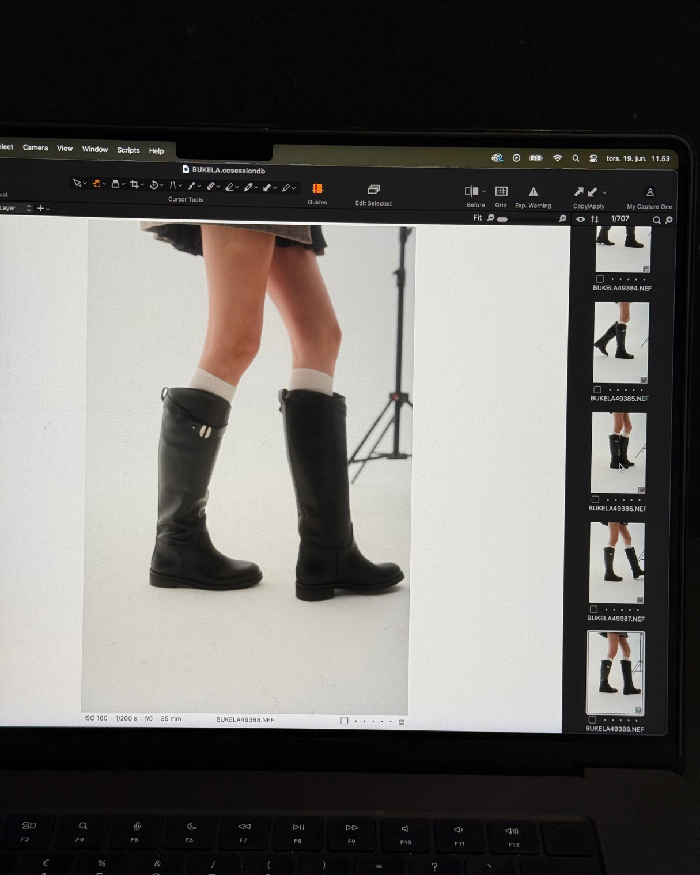Enable the Exposure Warning
Screen dimensions: 700x875
(x=533, y=192)
